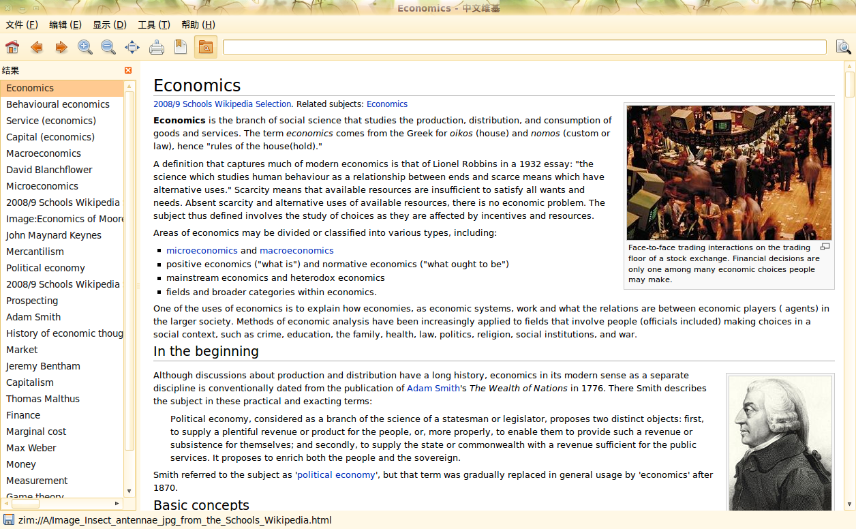The height and width of the screenshot is (529, 856).
Task: Select Behavioural economics result
Action: [62, 104]
